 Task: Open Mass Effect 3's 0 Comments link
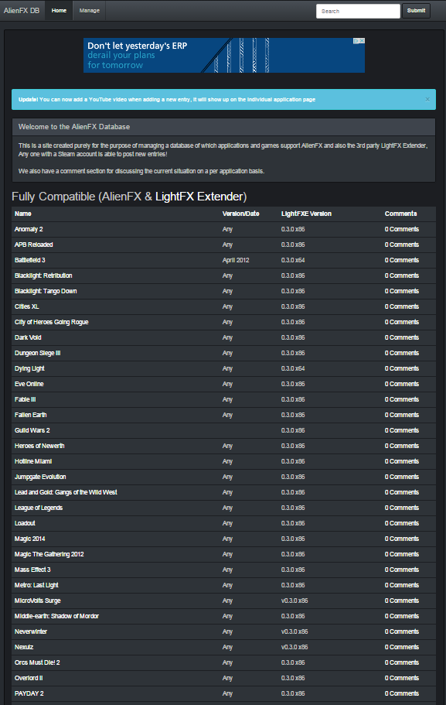click(x=401, y=570)
